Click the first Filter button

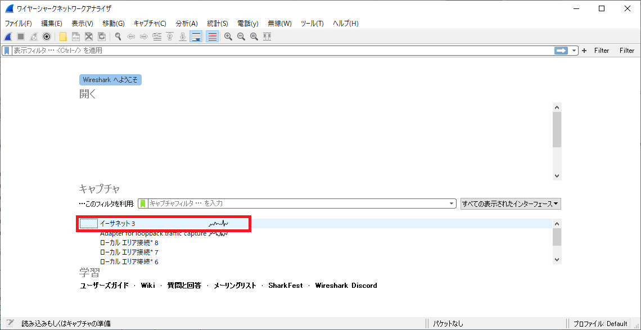coord(602,51)
